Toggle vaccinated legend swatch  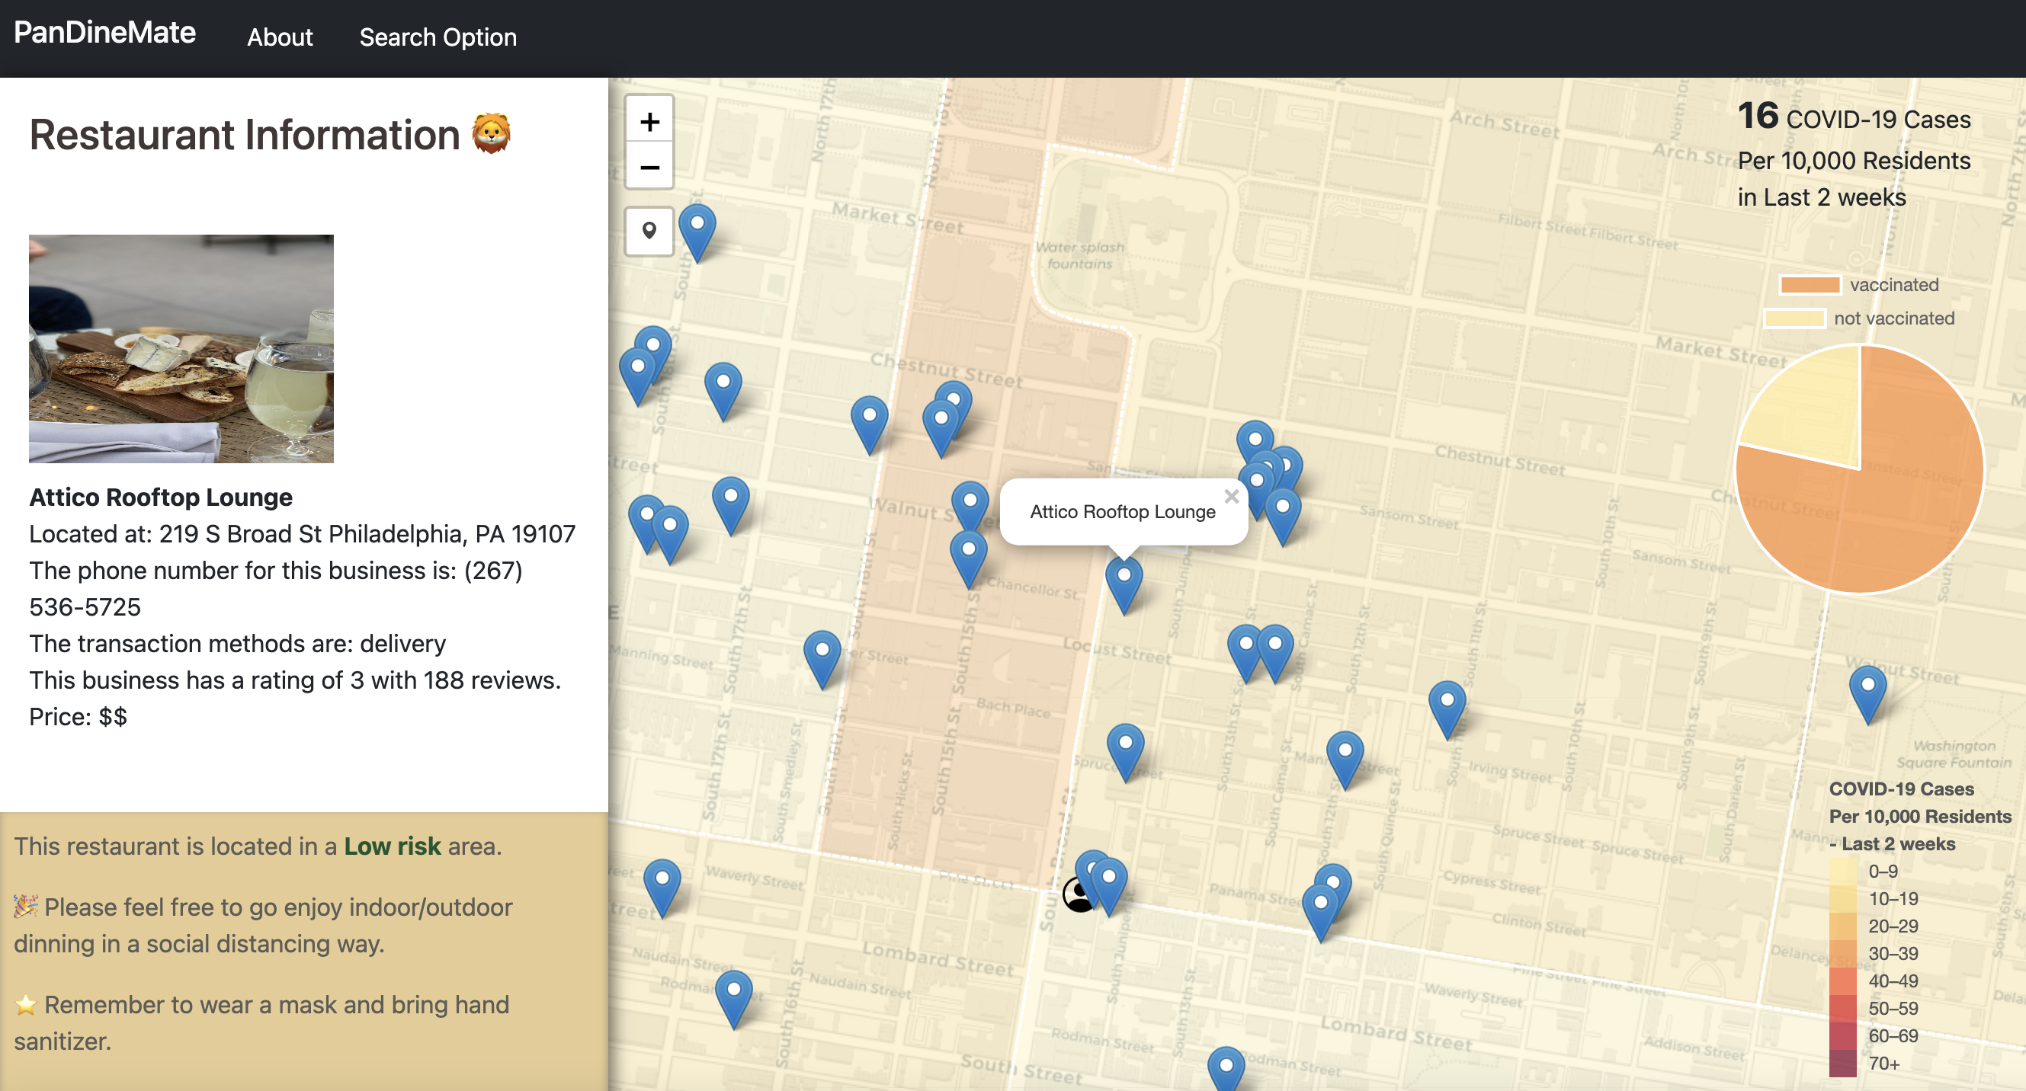pos(1809,284)
